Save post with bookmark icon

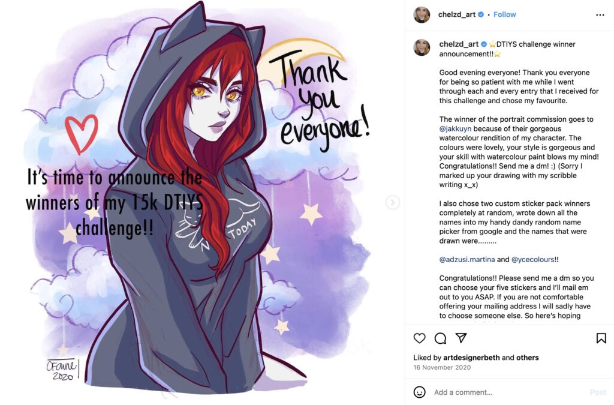tap(601, 338)
